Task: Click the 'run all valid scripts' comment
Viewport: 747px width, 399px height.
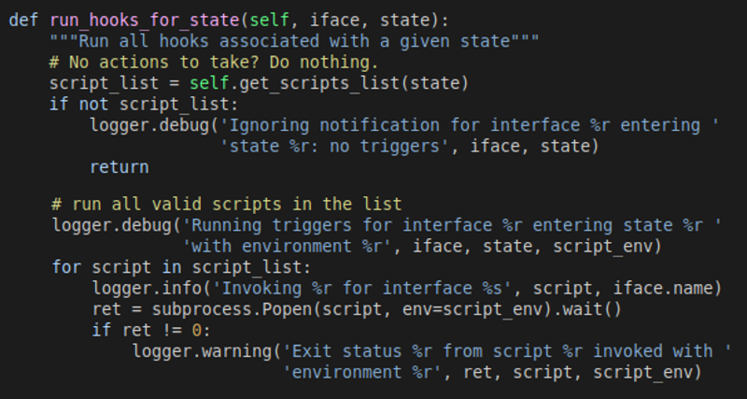Action: click(x=226, y=204)
